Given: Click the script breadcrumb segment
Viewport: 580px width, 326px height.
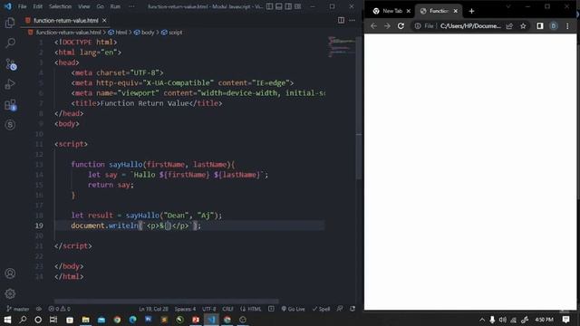Looking at the screenshot, I should coord(172,33).
